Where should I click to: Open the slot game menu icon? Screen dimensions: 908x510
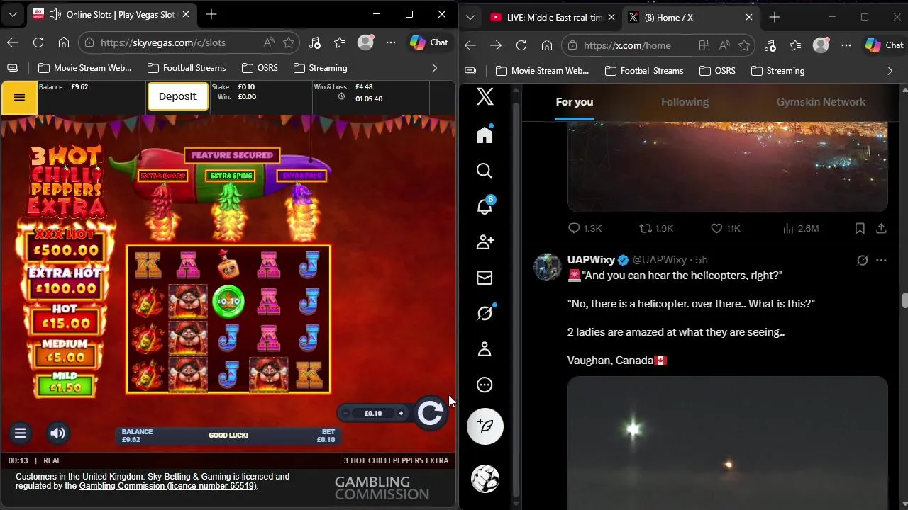[x=20, y=433]
